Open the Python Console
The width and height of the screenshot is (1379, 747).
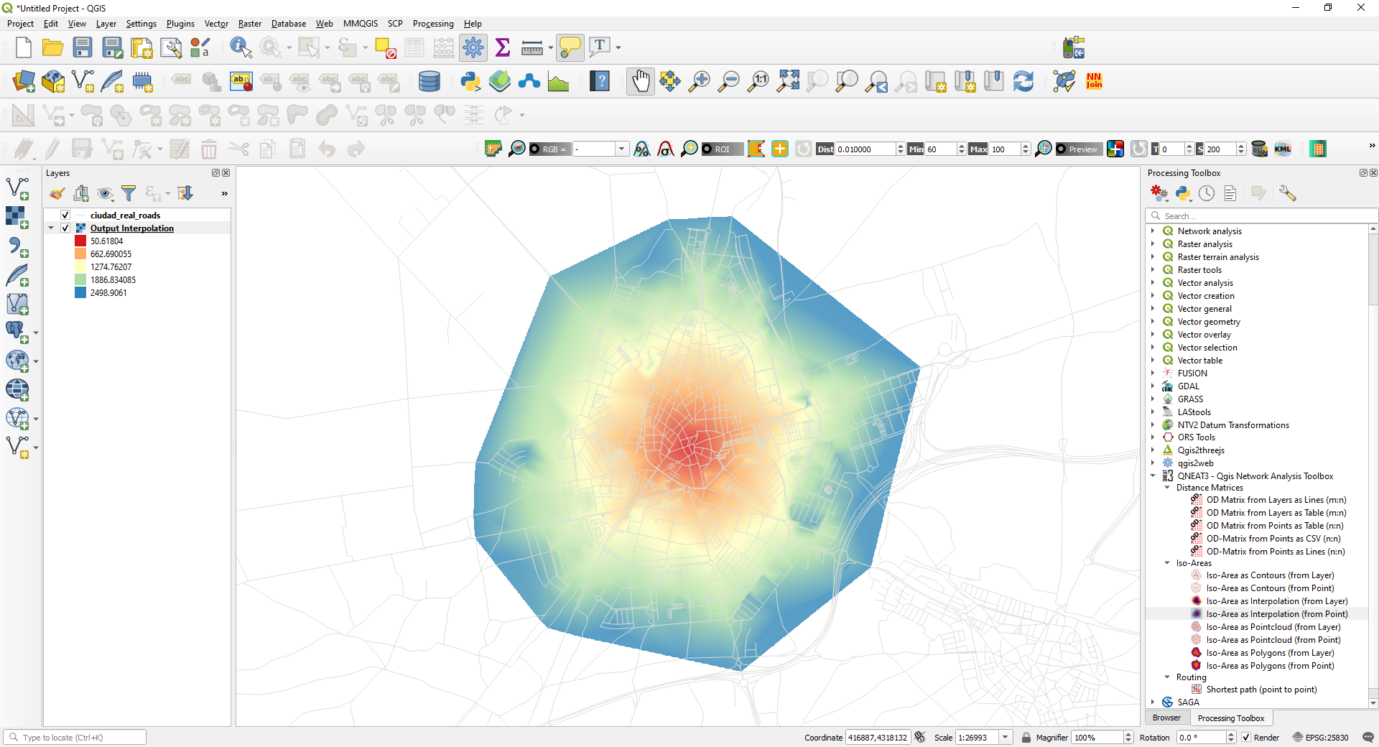(x=470, y=81)
